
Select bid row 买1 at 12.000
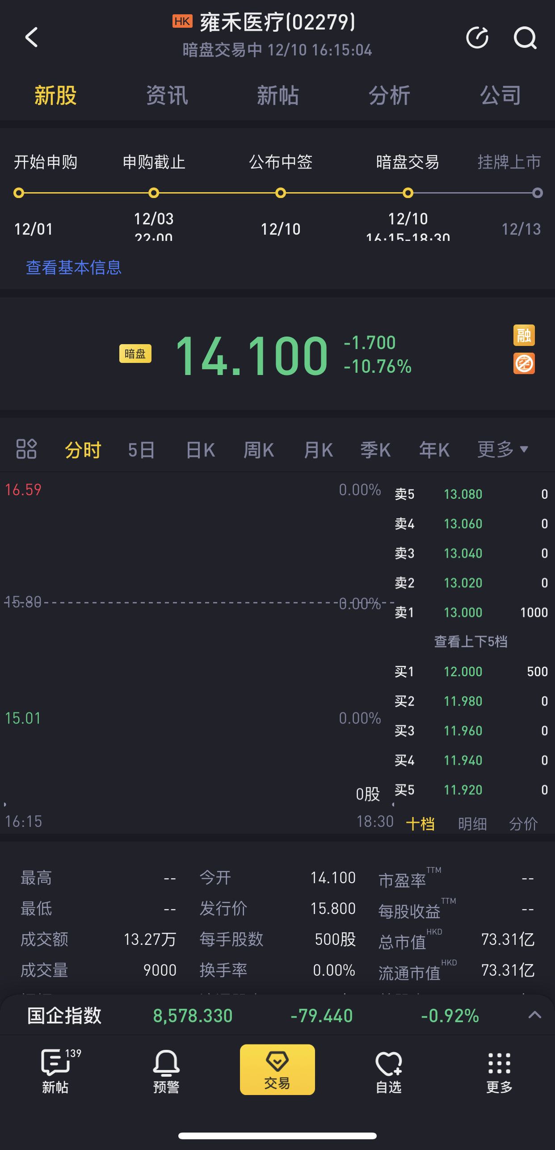[x=471, y=672]
